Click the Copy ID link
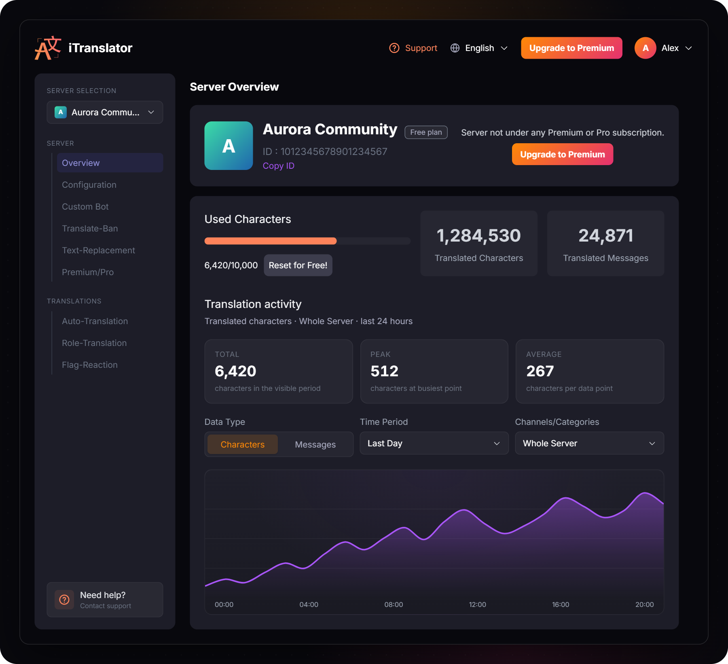The image size is (728, 664). tap(279, 165)
